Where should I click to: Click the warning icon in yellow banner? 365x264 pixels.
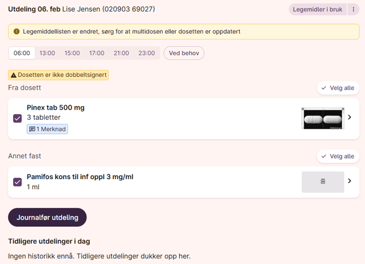coord(16,31)
